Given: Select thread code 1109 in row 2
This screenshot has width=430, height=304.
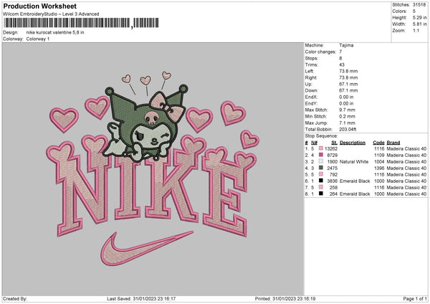Looking at the screenshot, I should pyautogui.click(x=379, y=156).
